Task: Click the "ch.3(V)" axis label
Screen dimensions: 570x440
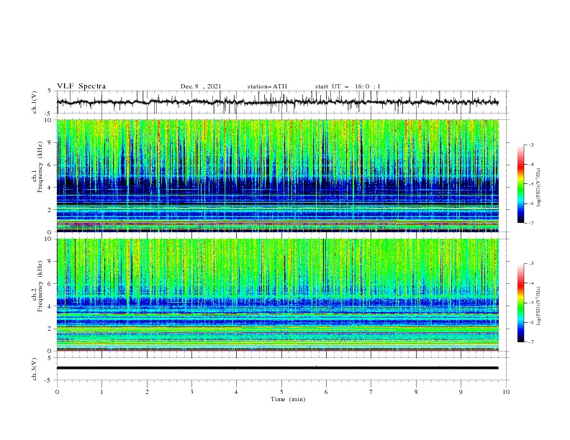Action: pos(35,369)
